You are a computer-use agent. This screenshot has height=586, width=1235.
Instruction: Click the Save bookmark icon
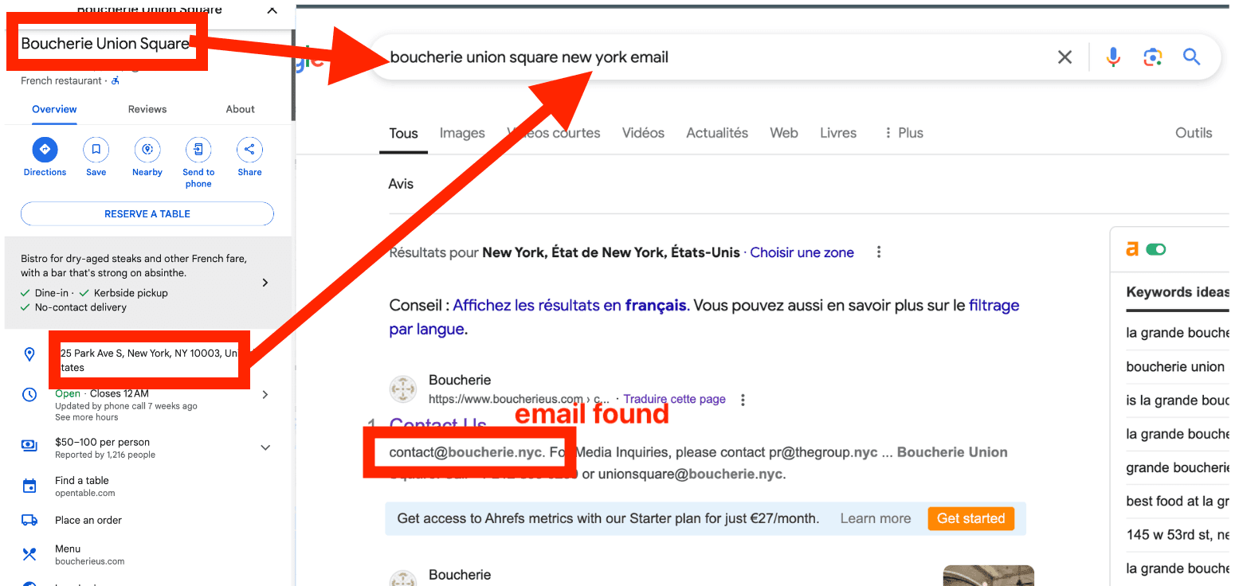pos(96,149)
